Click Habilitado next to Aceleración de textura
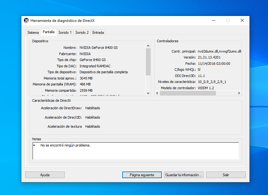The height and width of the screenshot is (195, 268). (93, 126)
